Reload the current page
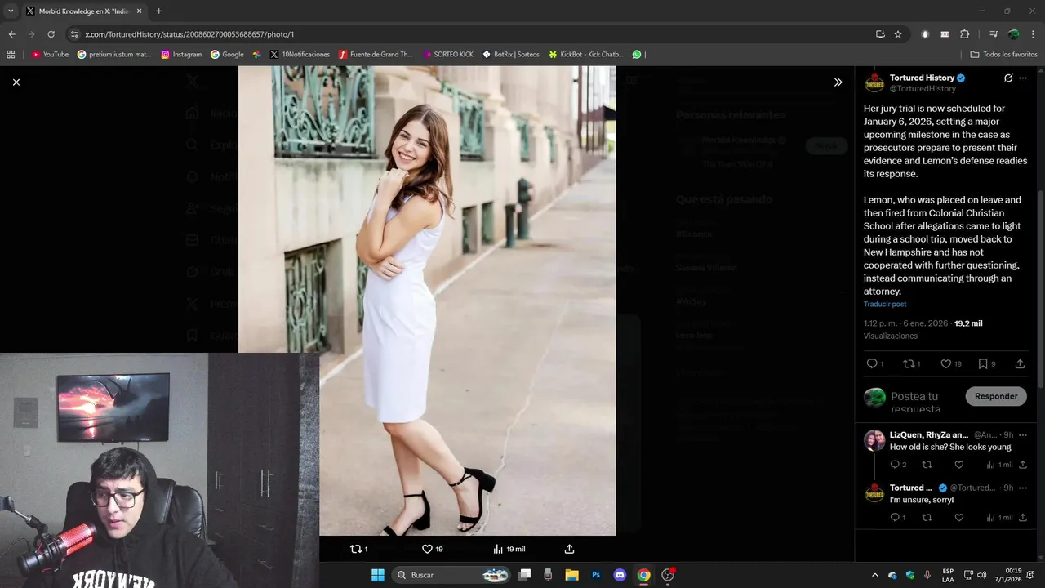The image size is (1045, 588). [x=51, y=34]
